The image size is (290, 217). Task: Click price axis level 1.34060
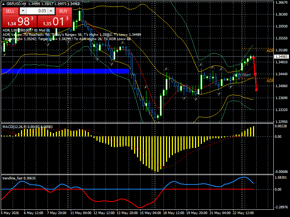(281, 86)
